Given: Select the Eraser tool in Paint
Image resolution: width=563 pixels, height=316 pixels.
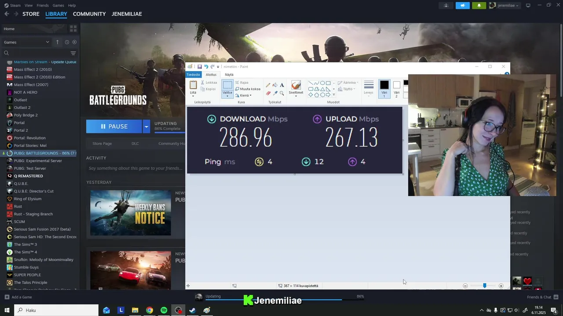Looking at the screenshot, I should pos(268,93).
